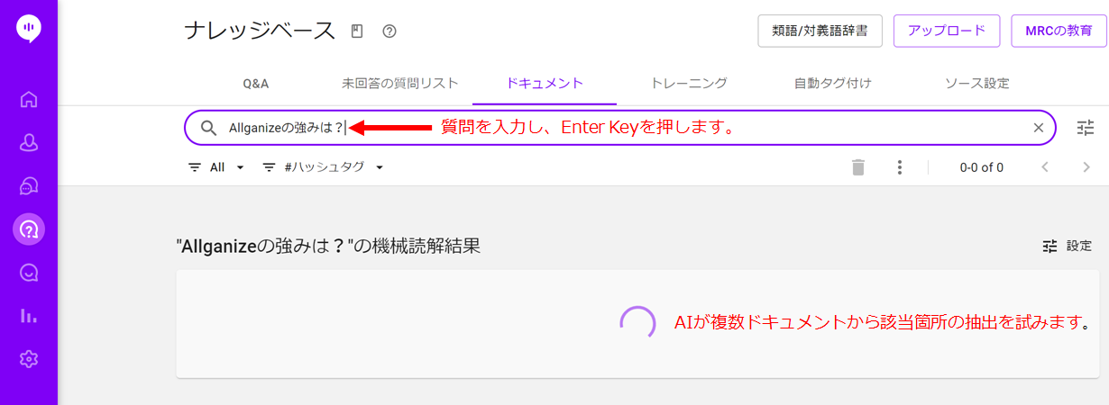Click the アップロード button
1109x405 pixels.
point(947,31)
